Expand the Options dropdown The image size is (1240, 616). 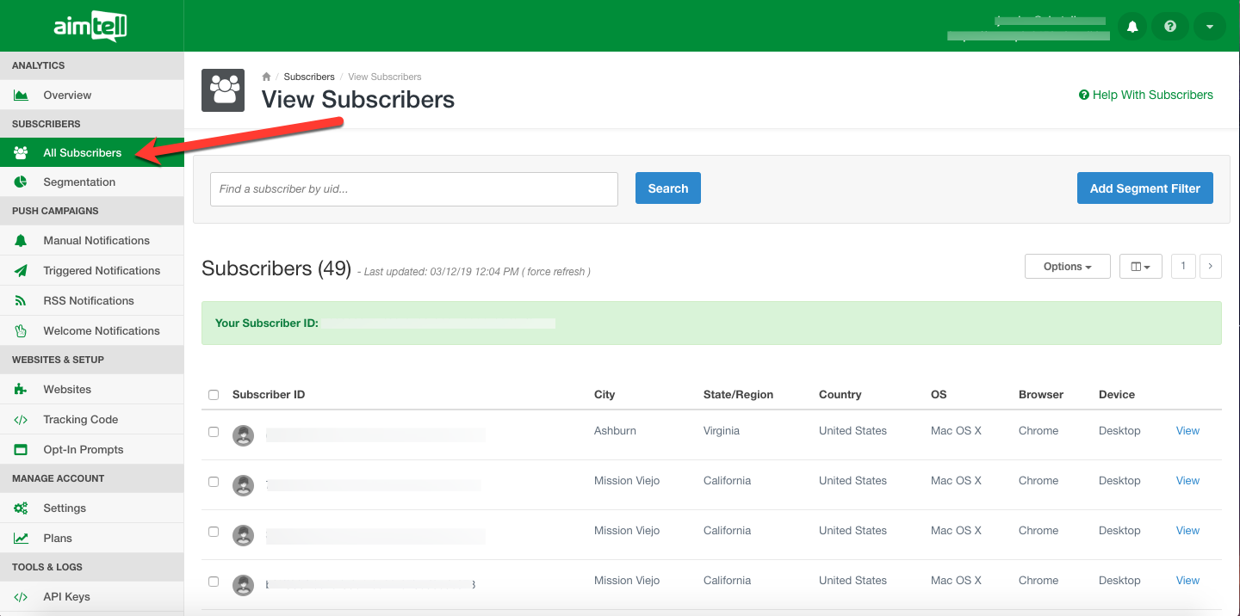(x=1067, y=267)
